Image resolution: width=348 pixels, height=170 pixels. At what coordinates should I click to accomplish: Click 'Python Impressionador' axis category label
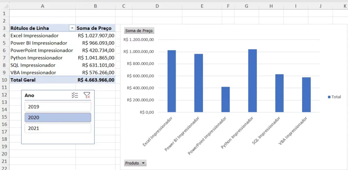(x=238, y=133)
